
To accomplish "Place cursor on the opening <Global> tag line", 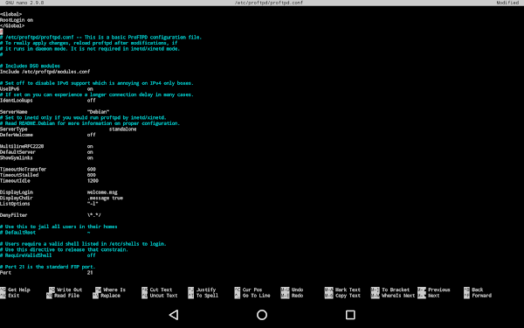I will click(x=11, y=14).
